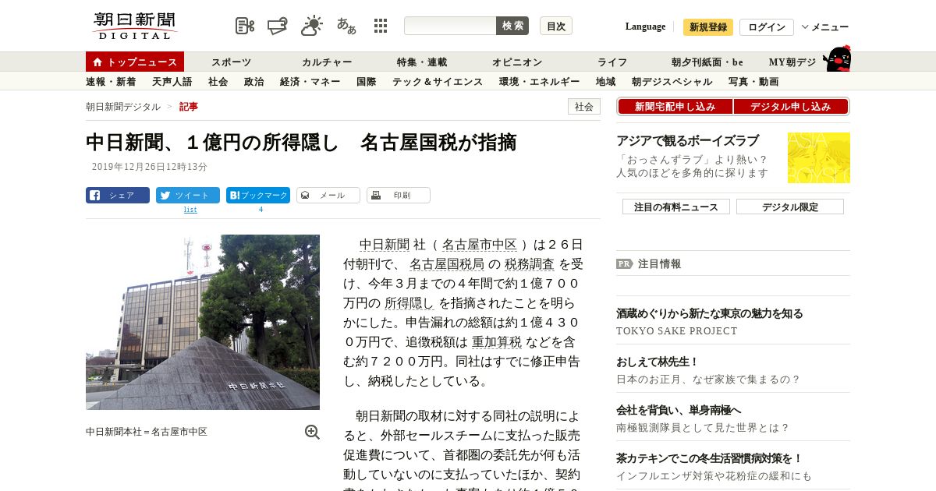936x491 pixels.
Task: Click the デジタル申し込み button
Action: [791, 107]
